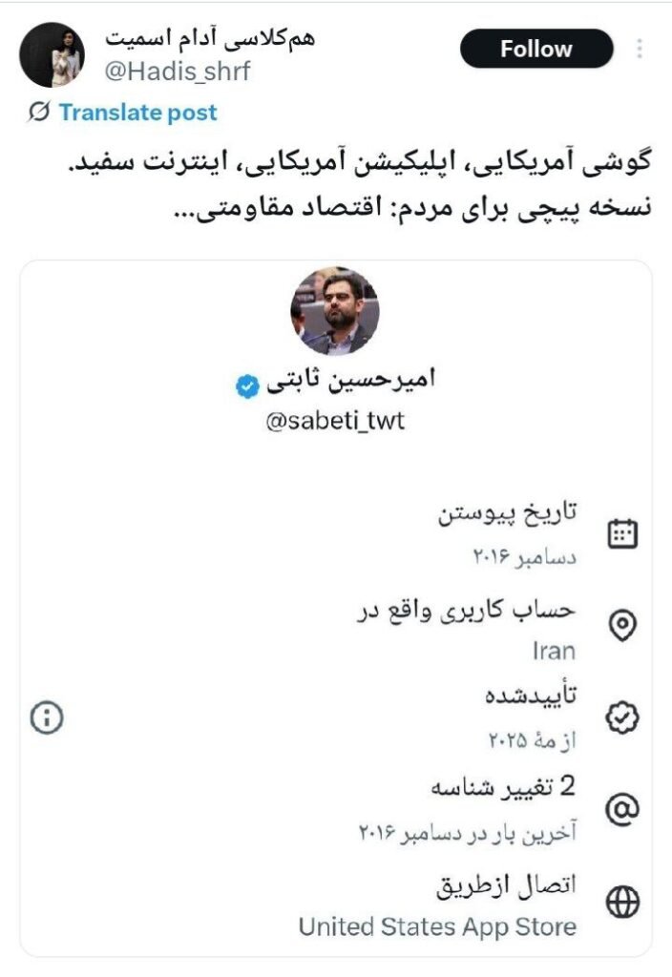Open the post author's profile picture
Image resolution: width=672 pixels, height=977 pixels.
pyautogui.click(x=52, y=54)
